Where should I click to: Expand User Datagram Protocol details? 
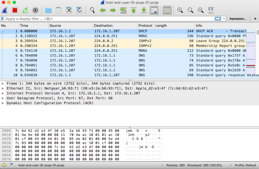tap(3, 98)
